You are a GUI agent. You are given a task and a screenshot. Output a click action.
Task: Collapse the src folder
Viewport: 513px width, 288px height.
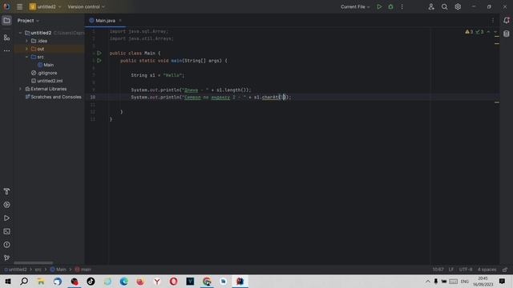coord(26,57)
